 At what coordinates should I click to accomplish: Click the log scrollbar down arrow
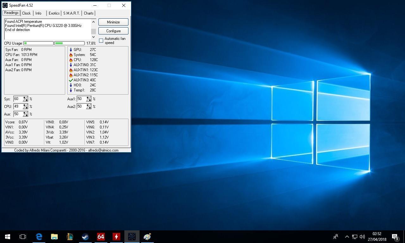click(93, 37)
